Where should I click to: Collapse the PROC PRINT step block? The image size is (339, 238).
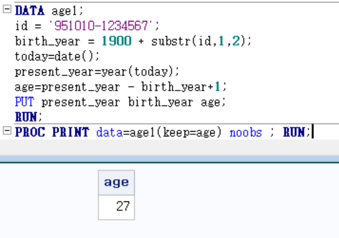pos(7,130)
